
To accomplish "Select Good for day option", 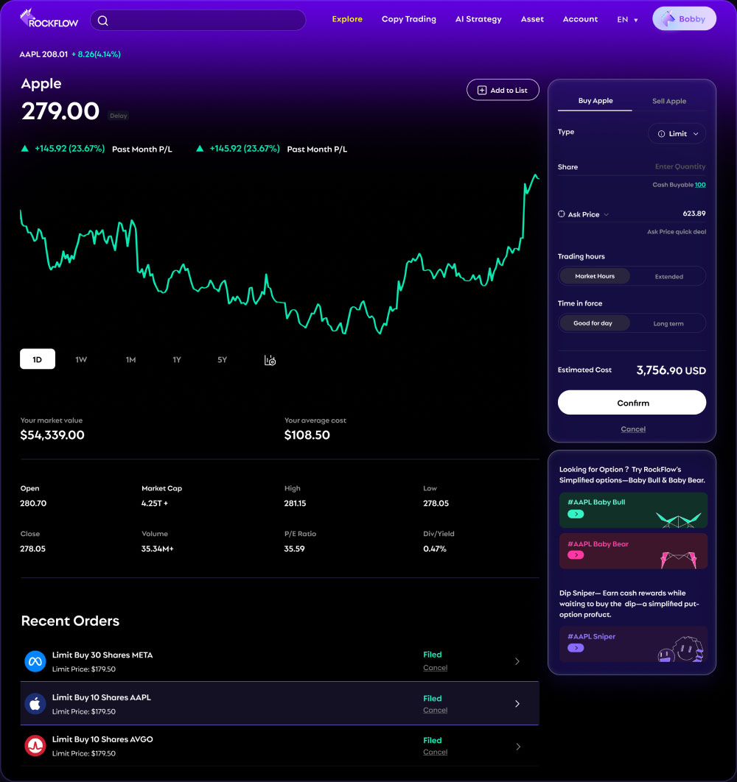I will 595,323.
